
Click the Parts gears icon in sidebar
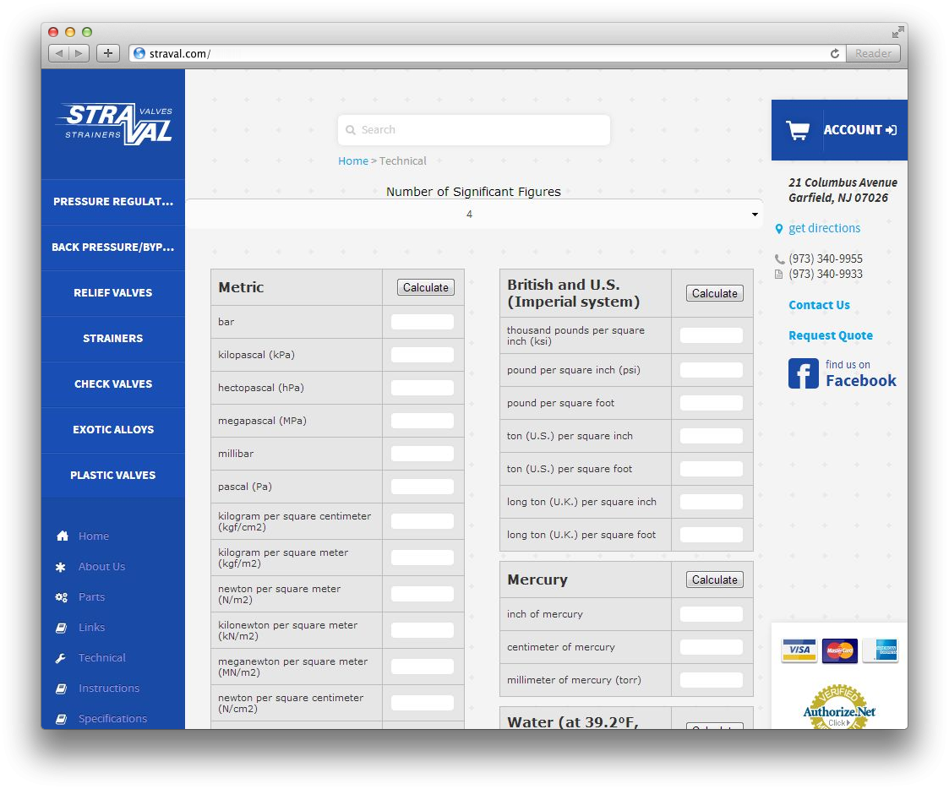(x=62, y=597)
